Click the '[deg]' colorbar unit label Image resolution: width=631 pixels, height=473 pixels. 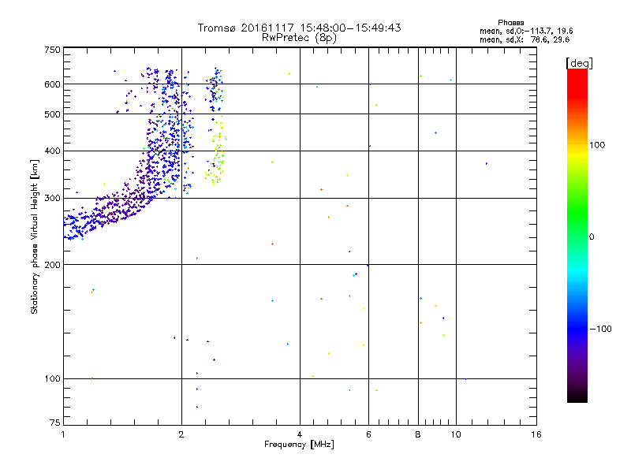pos(579,63)
